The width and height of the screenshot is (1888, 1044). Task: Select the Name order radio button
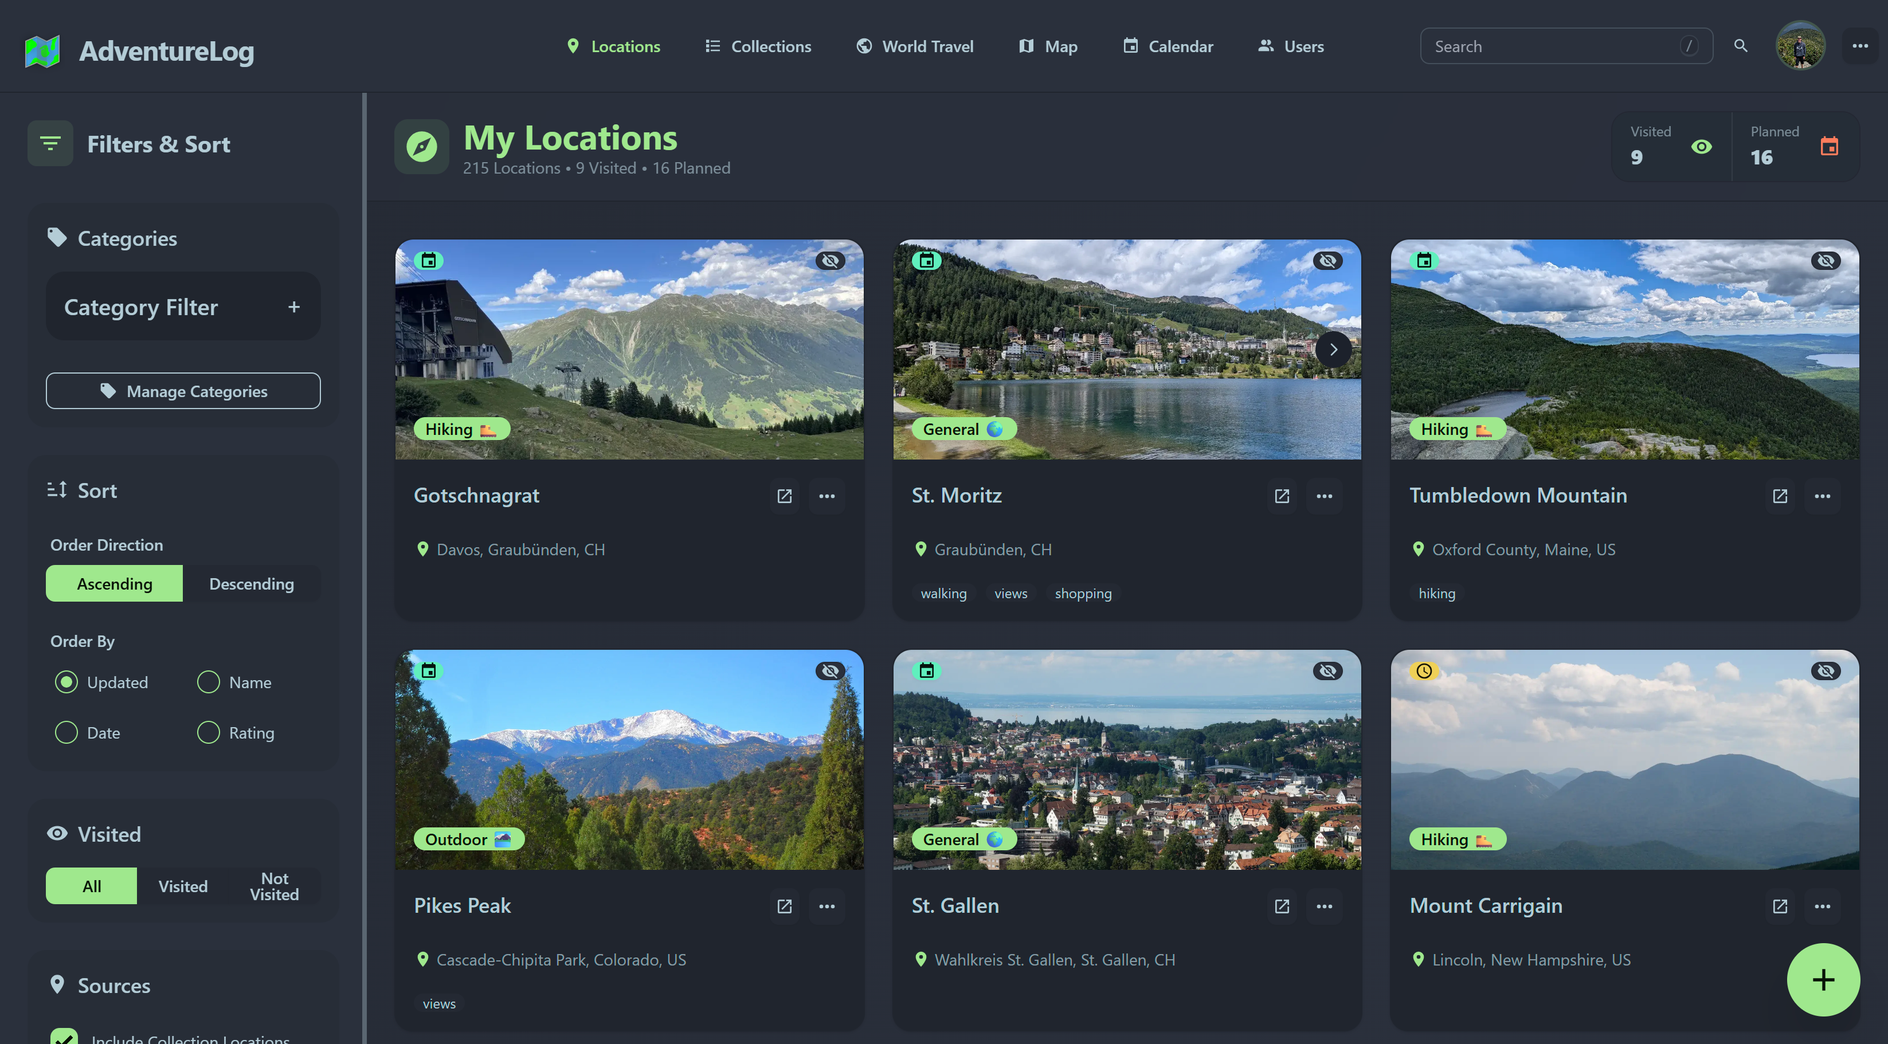click(x=208, y=681)
